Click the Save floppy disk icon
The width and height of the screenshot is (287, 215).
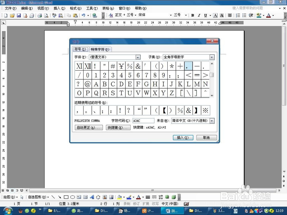click(19, 15)
